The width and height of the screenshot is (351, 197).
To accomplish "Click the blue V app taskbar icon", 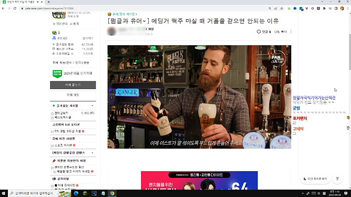I will (94, 193).
